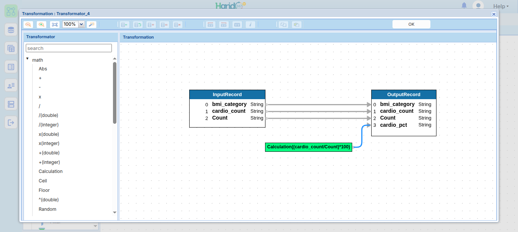Click the OutputRecord header
The image size is (518, 232).
pyautogui.click(x=404, y=95)
